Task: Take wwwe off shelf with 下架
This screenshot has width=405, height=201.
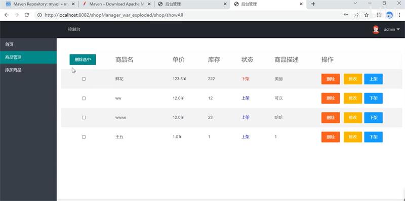Action: pos(374,118)
